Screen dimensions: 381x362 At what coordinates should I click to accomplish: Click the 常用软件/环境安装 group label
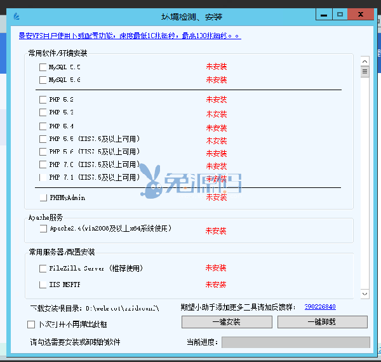[x=58, y=53]
